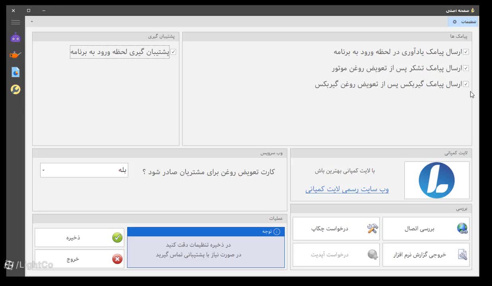Screen dimensions: 492x286
Task: Open the purple robot sidebar icon
Action: (x=16, y=38)
